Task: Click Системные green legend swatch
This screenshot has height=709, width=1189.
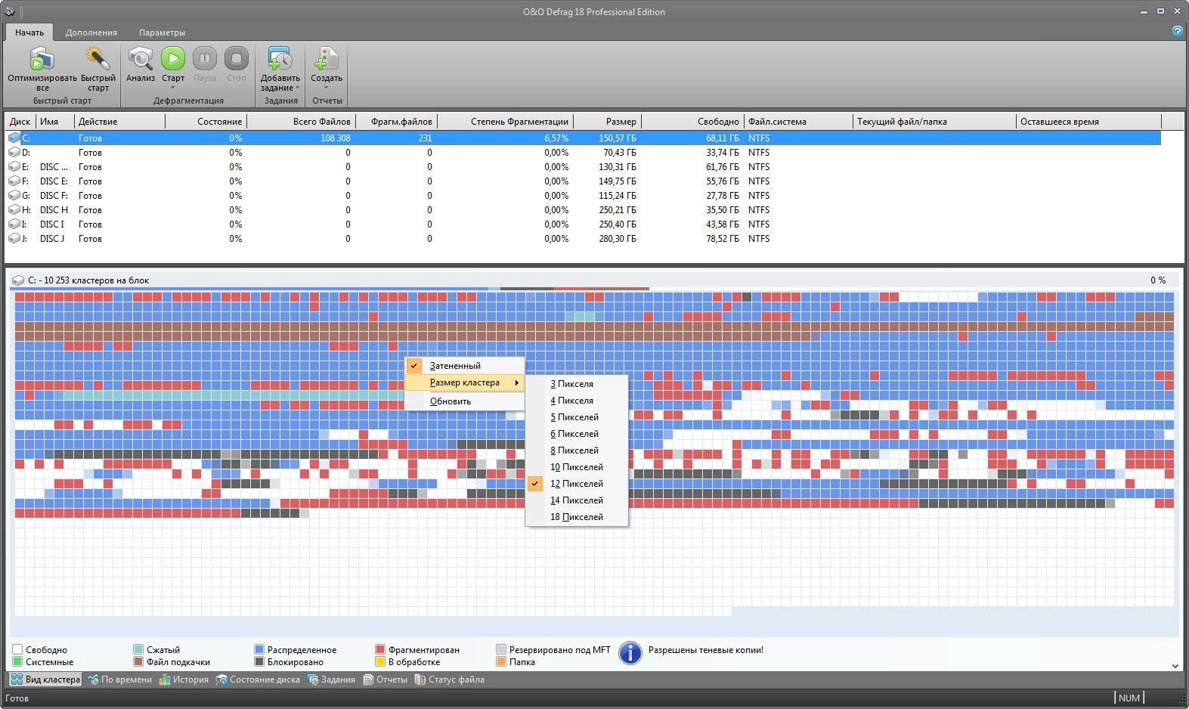Action: tap(17, 662)
